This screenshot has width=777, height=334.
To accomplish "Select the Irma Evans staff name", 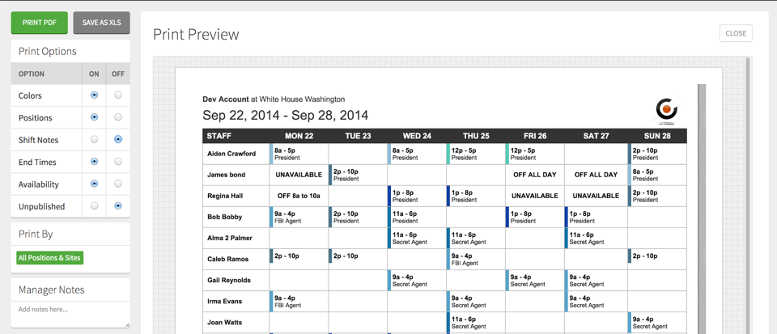I will tap(225, 301).
